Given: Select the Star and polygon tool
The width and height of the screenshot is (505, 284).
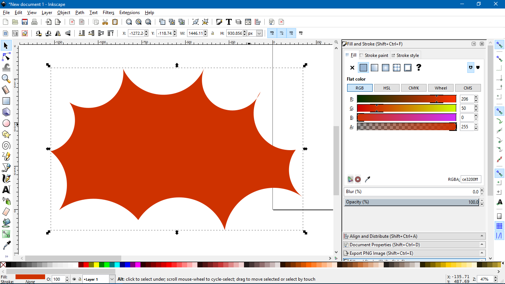Looking at the screenshot, I should [6, 134].
